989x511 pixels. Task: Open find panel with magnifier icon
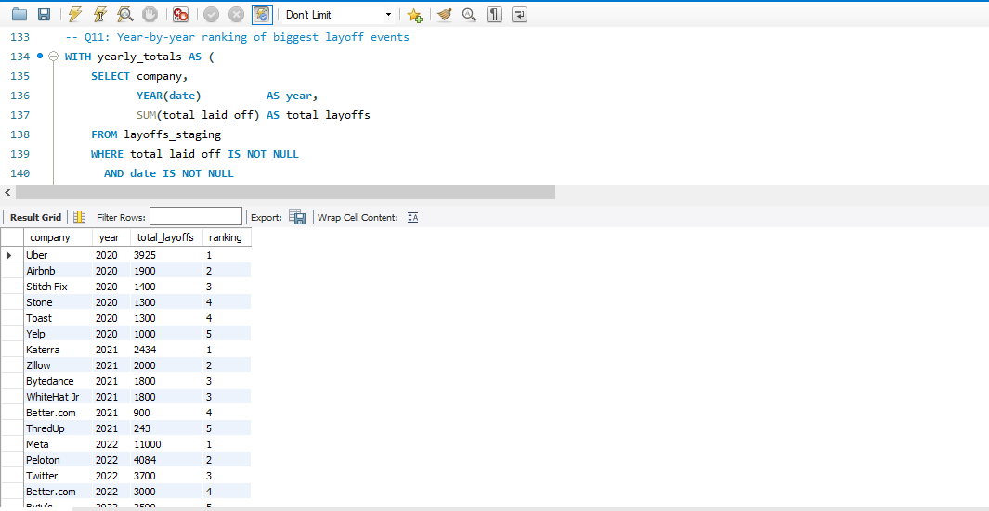pyautogui.click(x=469, y=15)
